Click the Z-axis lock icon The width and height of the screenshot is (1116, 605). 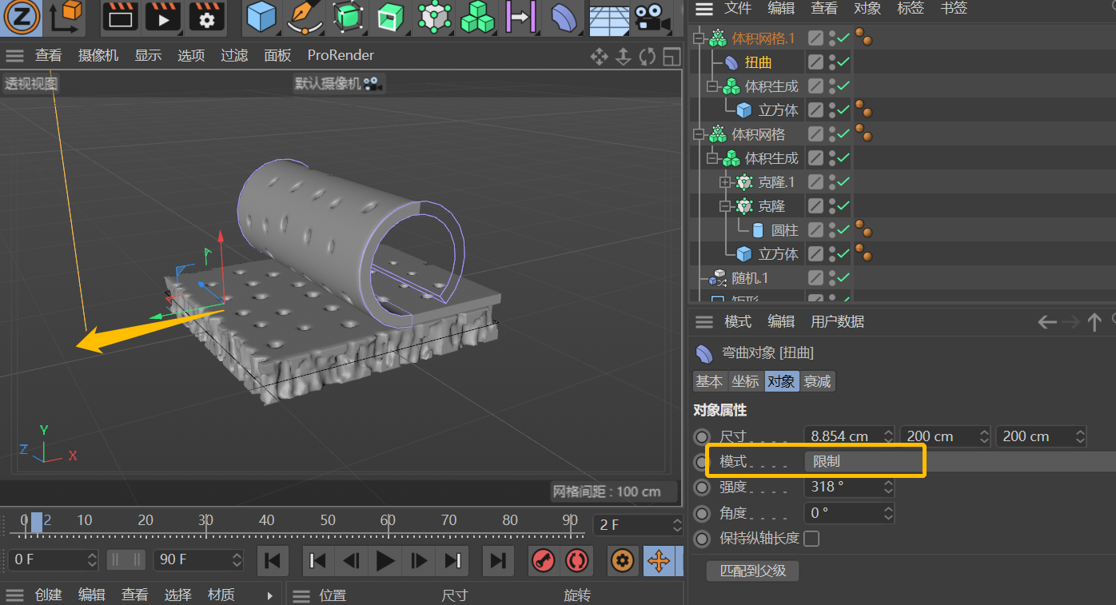(22, 17)
